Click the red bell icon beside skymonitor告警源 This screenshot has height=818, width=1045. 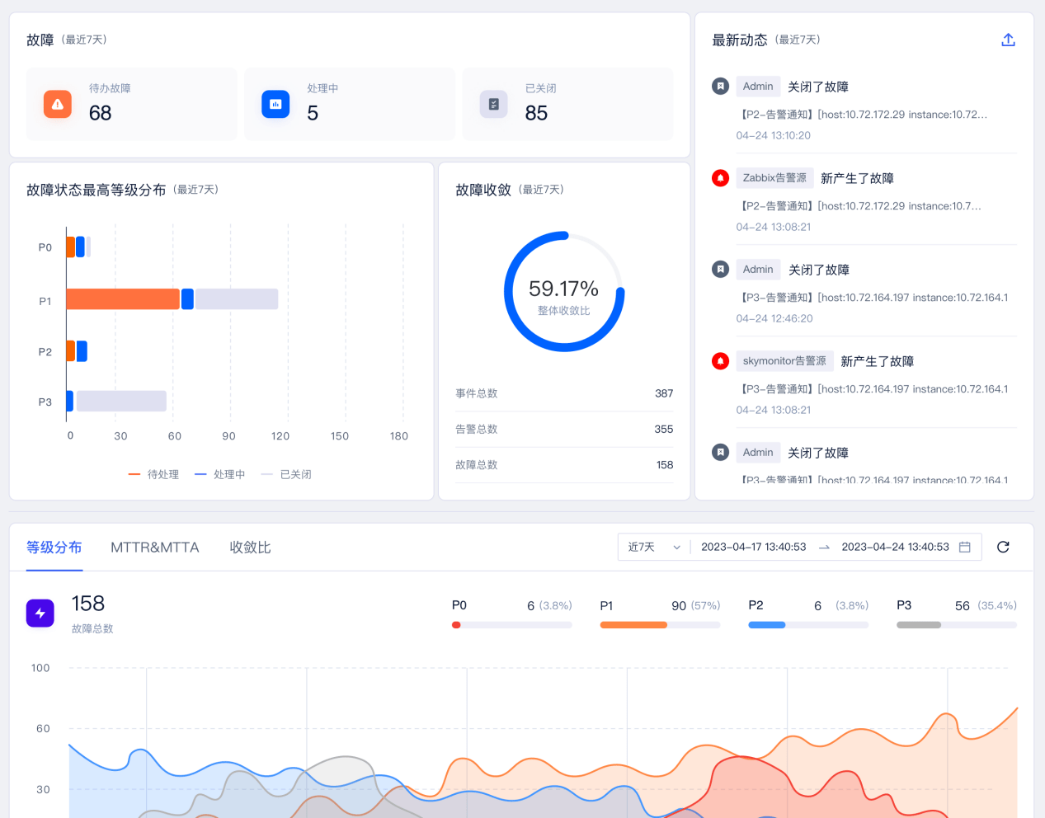(720, 361)
